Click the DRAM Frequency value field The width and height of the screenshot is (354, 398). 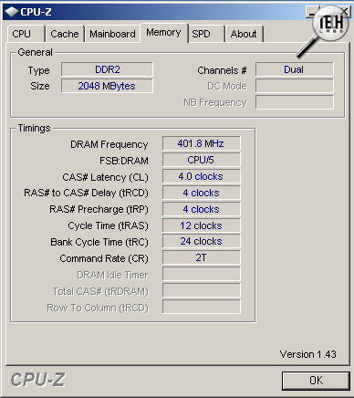coord(201,143)
